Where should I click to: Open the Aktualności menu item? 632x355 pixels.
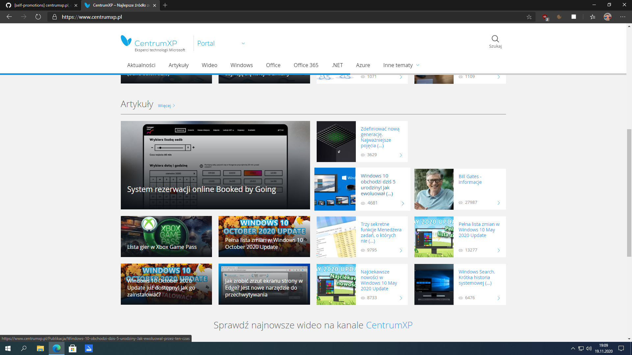(141, 65)
